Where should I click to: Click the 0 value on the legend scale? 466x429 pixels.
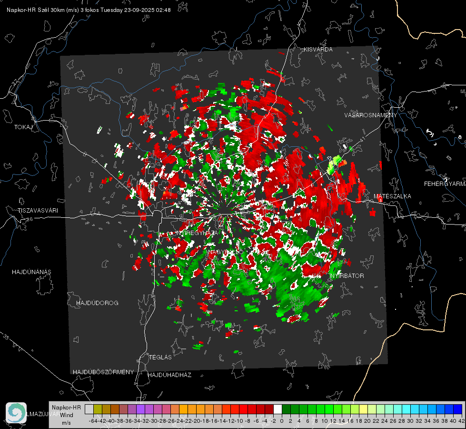[282, 421]
